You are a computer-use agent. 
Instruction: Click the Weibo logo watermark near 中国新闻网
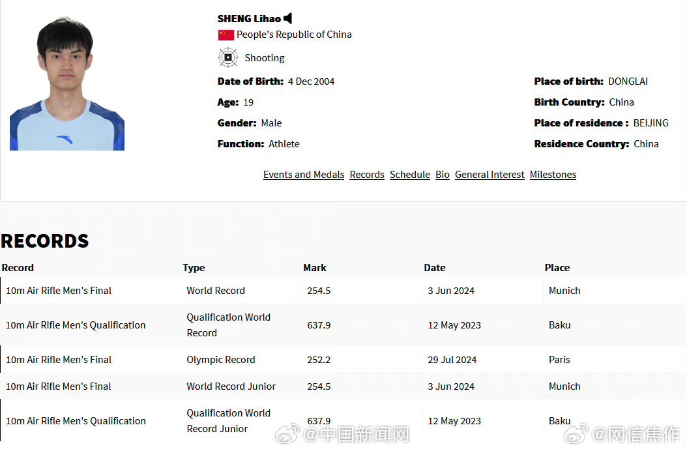[x=286, y=433]
